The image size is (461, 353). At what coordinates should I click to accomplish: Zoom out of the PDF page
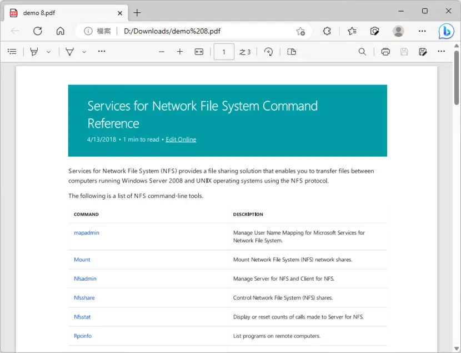(162, 52)
